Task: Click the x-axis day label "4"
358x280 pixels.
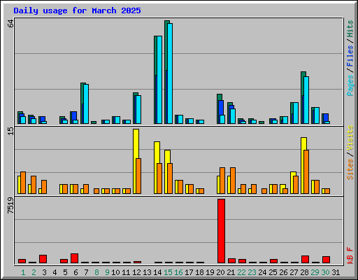Action: pos(55,272)
